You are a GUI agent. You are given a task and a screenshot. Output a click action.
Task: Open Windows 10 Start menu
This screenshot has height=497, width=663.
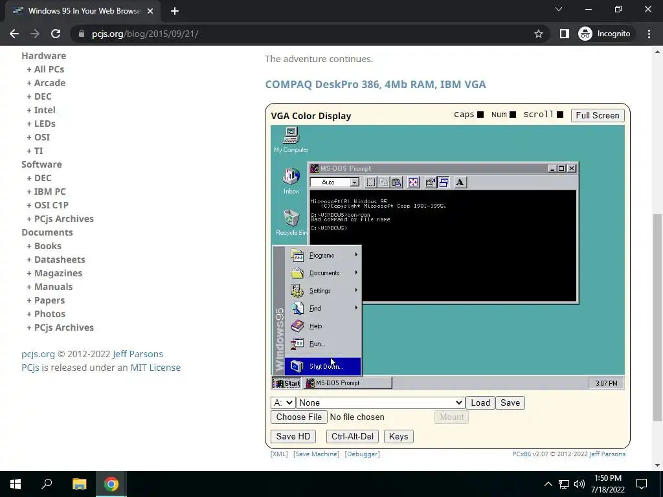tap(16, 484)
